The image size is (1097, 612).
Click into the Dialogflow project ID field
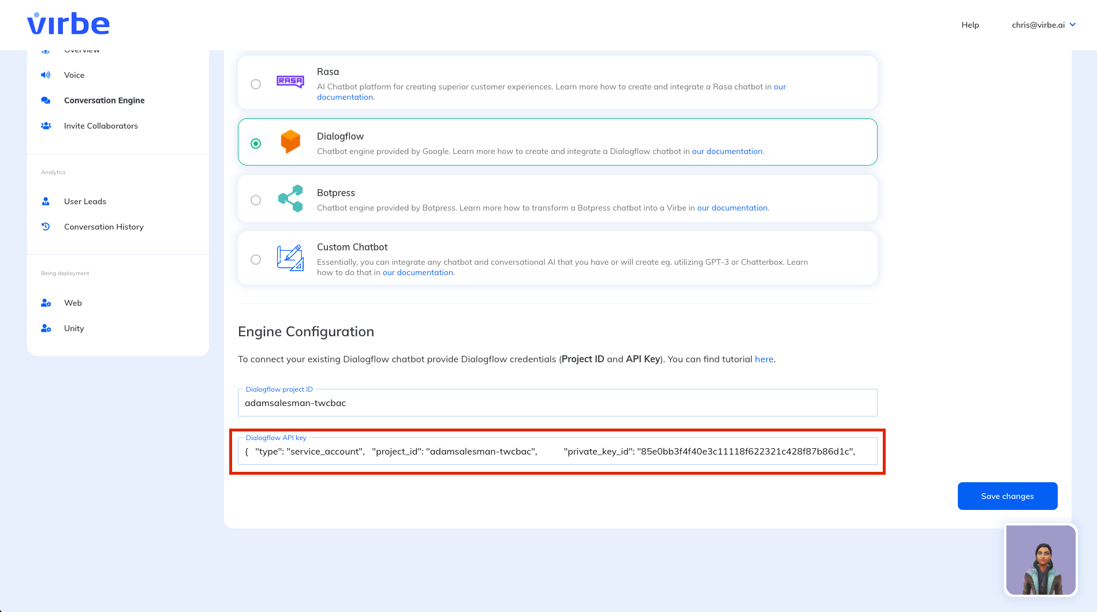click(557, 403)
